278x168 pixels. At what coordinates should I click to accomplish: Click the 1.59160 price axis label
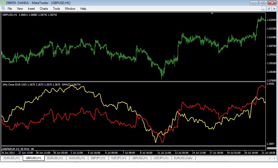coord(271,63)
